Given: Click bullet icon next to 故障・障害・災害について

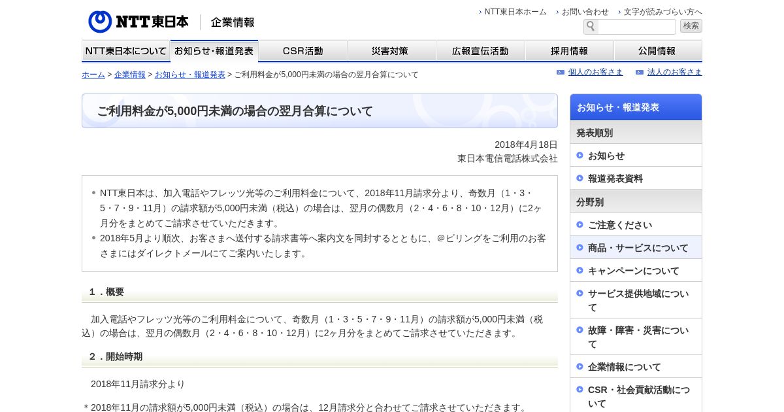Looking at the screenshot, I should tap(580, 330).
